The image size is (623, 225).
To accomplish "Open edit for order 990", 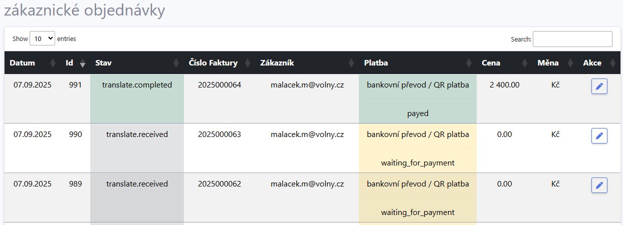I will click(599, 135).
